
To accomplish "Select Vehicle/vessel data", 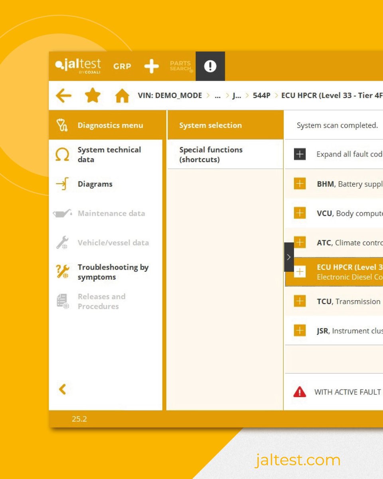I will coord(105,243).
